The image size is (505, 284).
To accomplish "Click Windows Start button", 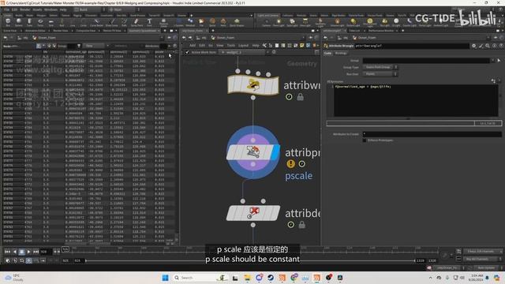I will click(165, 278).
